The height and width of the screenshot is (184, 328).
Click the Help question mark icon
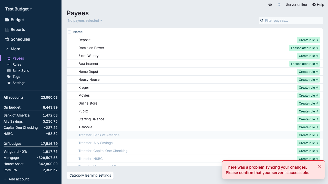coord(314,5)
